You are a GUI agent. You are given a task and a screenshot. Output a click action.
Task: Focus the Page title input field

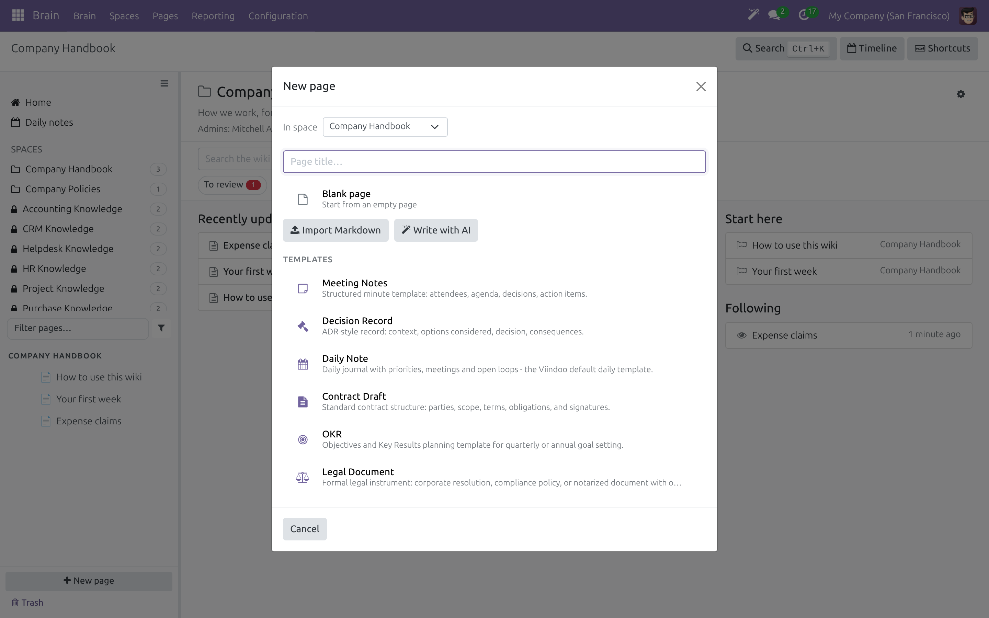[x=494, y=162]
